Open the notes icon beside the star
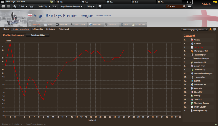The image size is (218, 126). click(214, 29)
